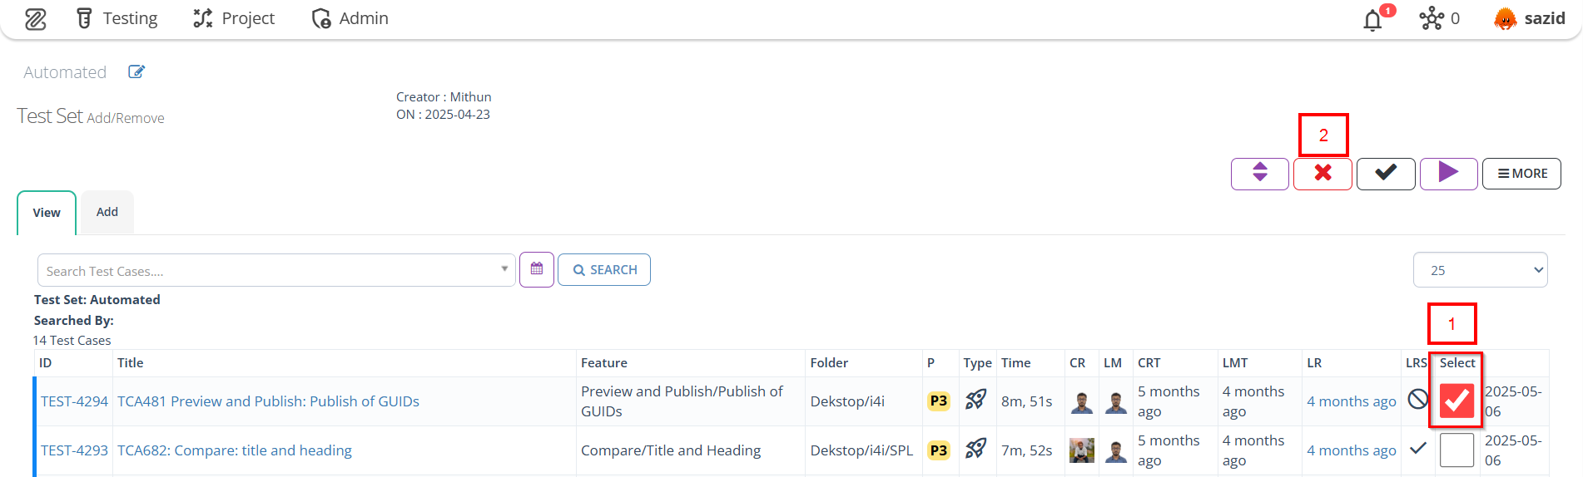The width and height of the screenshot is (1583, 477).
Task: Open the calendar date picker icon
Action: (x=537, y=270)
